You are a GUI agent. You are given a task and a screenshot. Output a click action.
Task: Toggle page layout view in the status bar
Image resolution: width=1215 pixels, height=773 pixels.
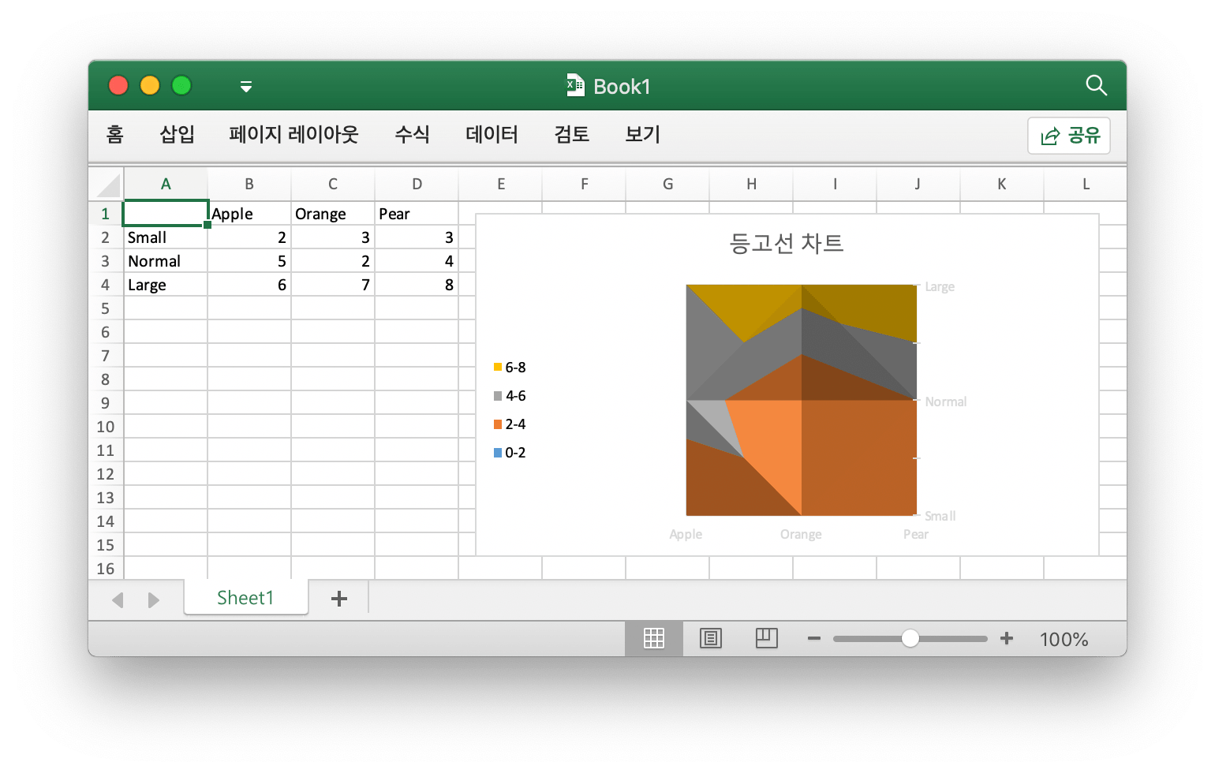[x=710, y=639]
